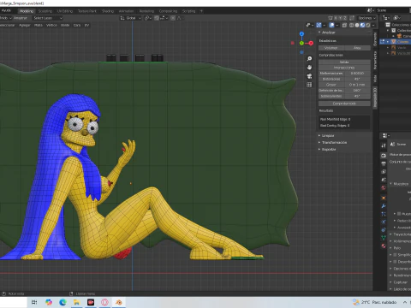411x308 pixels.
Task: Open the Opciones dropdown in viewport header
Action: coord(367,18)
